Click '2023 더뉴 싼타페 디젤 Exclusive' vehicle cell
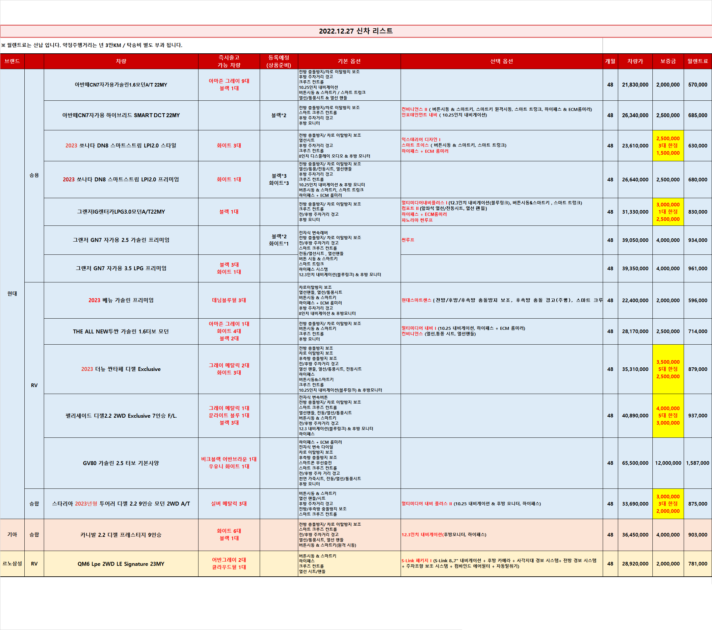 pos(121,369)
